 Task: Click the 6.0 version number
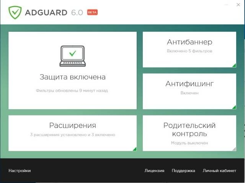[x=77, y=13]
